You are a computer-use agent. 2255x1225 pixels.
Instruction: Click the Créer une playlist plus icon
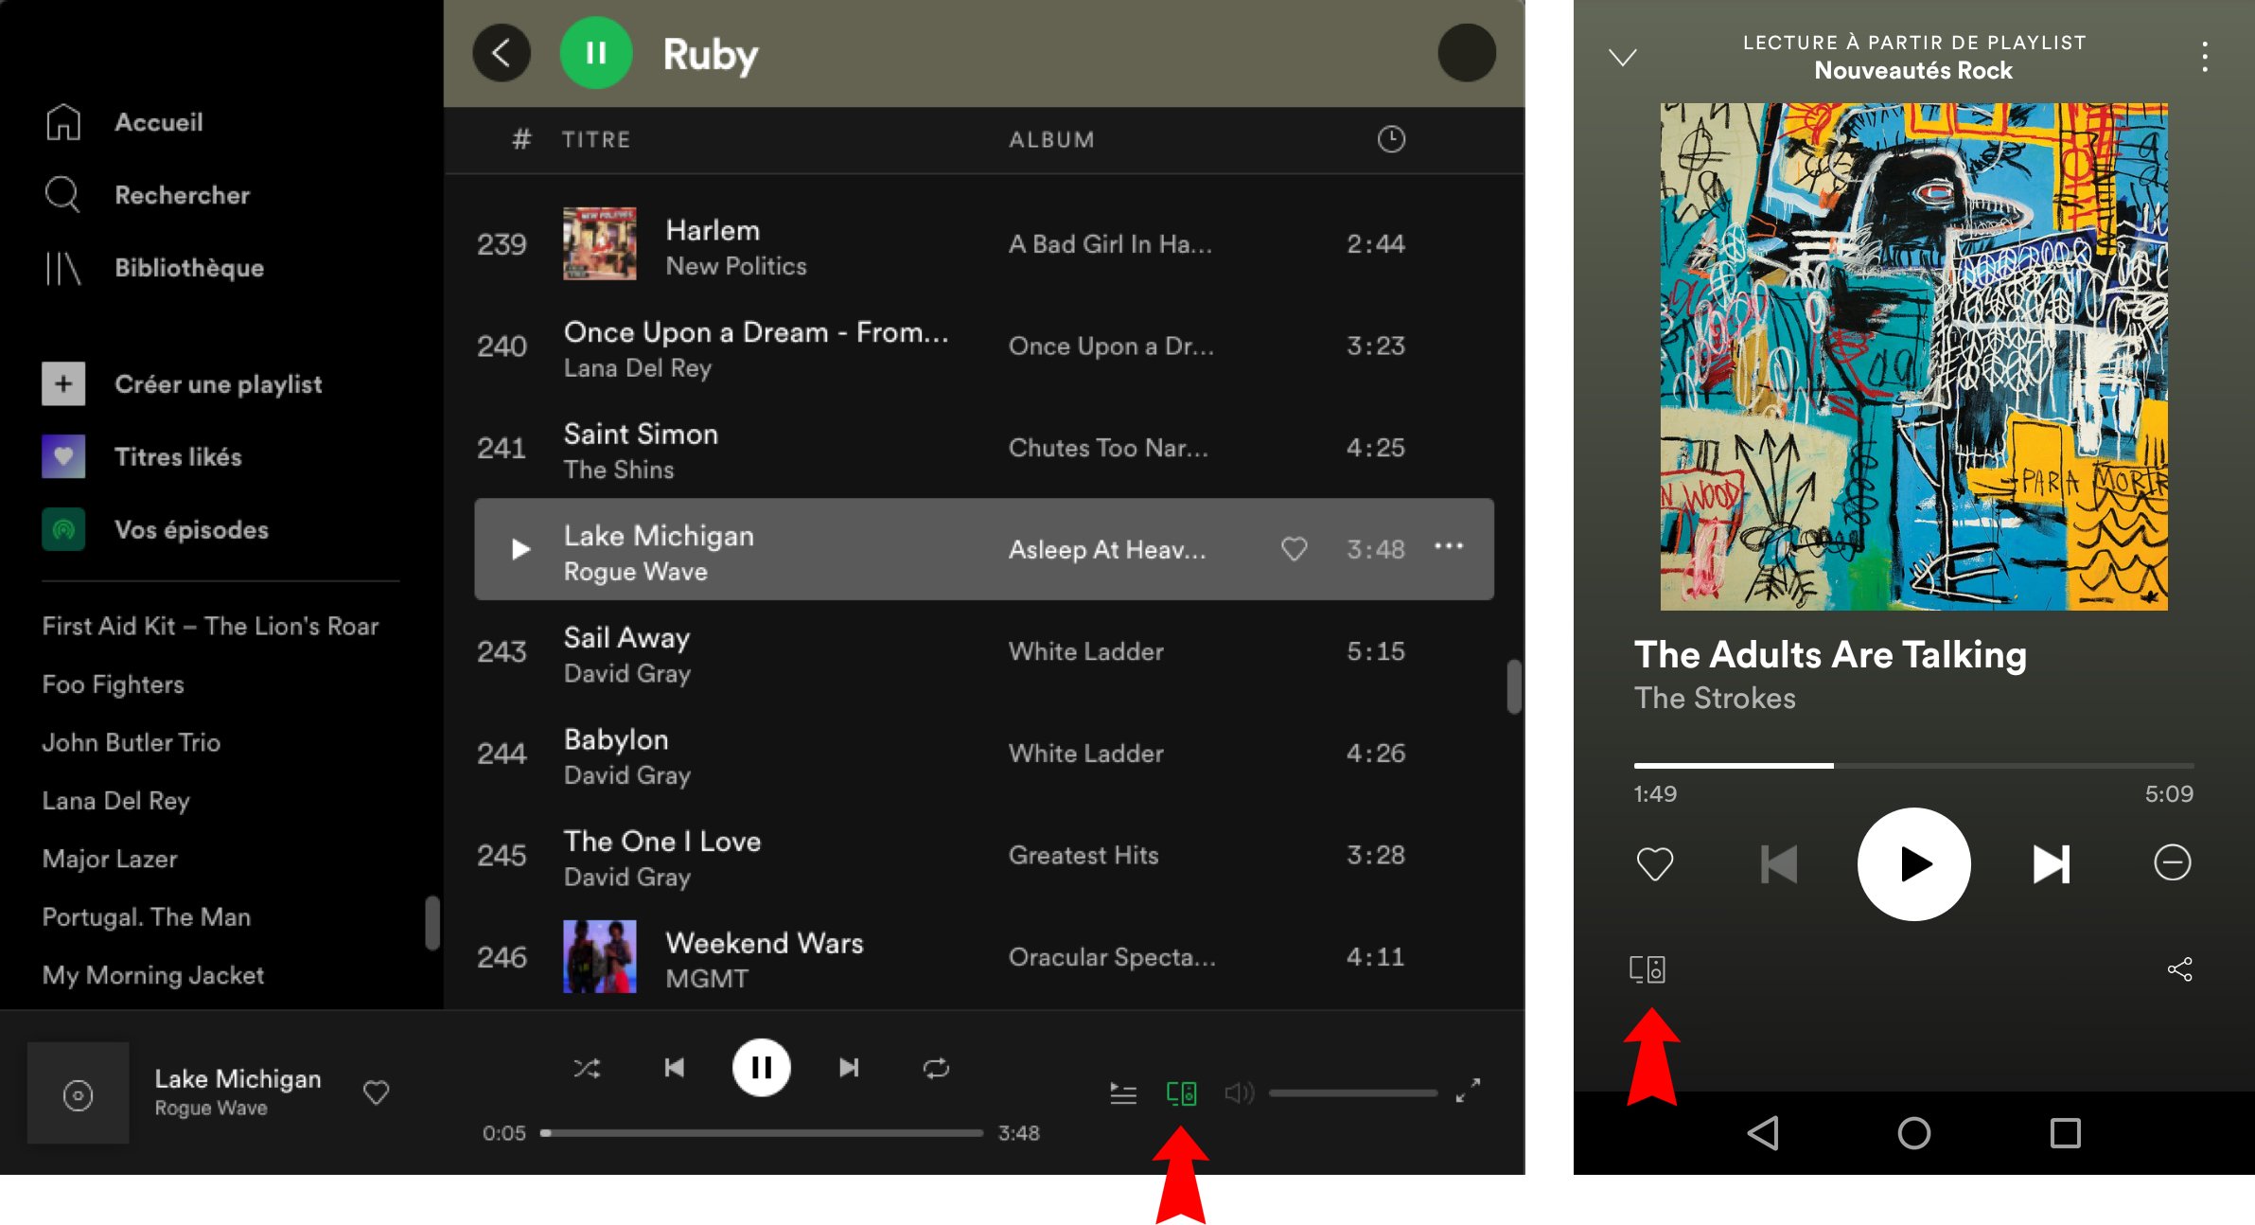click(63, 383)
